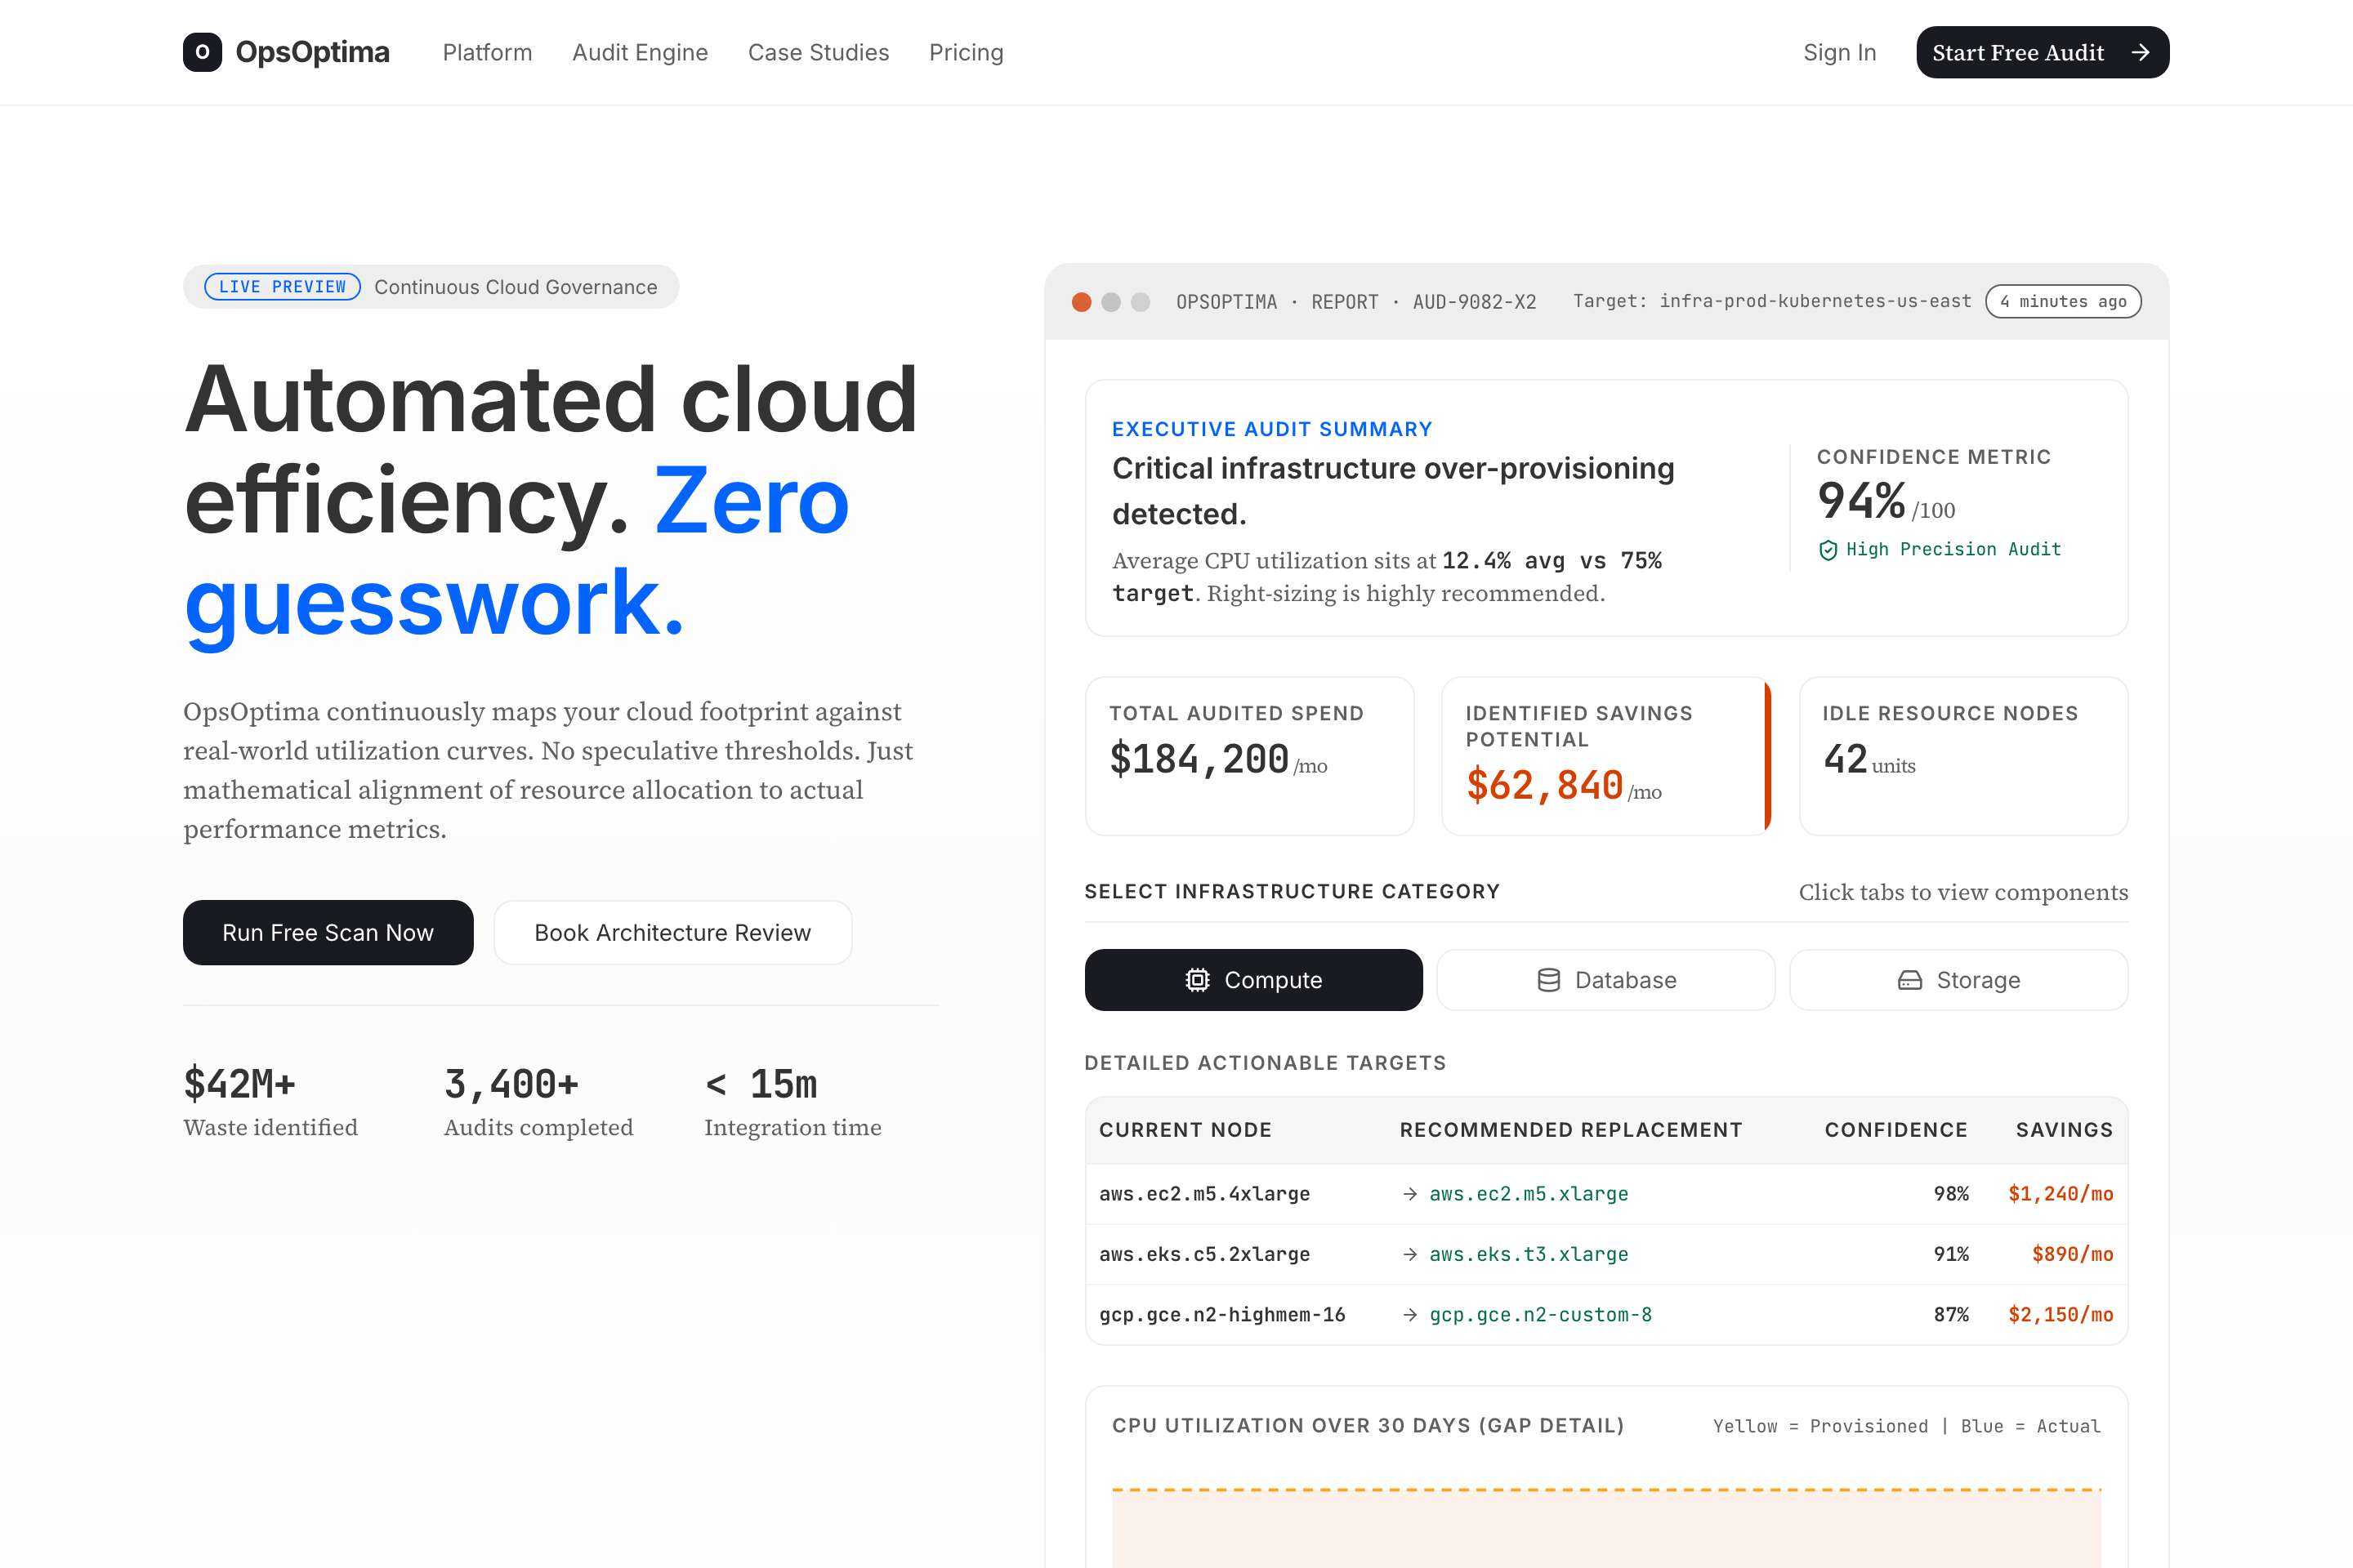Open the Audit Engine nav item
The width and height of the screenshot is (2353, 1568).
pos(641,52)
